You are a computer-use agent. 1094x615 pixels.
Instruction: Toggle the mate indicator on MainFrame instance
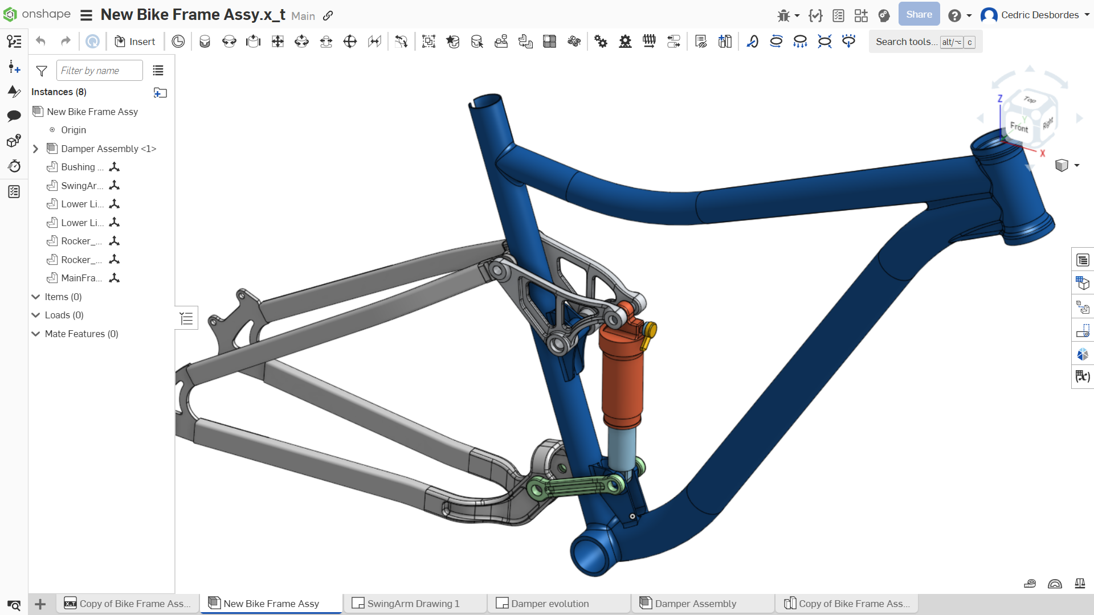[x=115, y=278]
